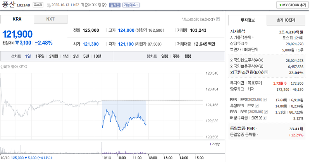The height and width of the screenshot is (162, 310).
Task: Expand 동일업종 PER details
Action: (x=257, y=129)
